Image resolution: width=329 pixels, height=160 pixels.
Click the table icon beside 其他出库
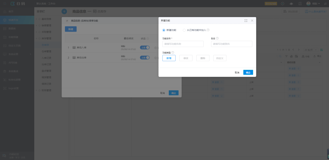tap(74, 57)
